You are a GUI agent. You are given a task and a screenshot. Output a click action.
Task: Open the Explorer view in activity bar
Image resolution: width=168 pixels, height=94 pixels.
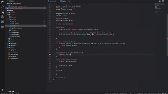pyautogui.click(x=2, y=2)
